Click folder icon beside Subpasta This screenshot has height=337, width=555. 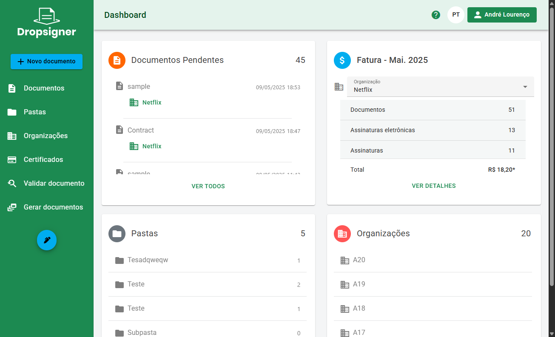coord(120,333)
